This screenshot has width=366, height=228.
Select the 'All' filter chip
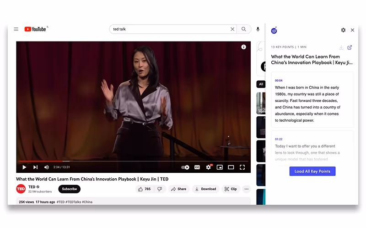[261, 84]
